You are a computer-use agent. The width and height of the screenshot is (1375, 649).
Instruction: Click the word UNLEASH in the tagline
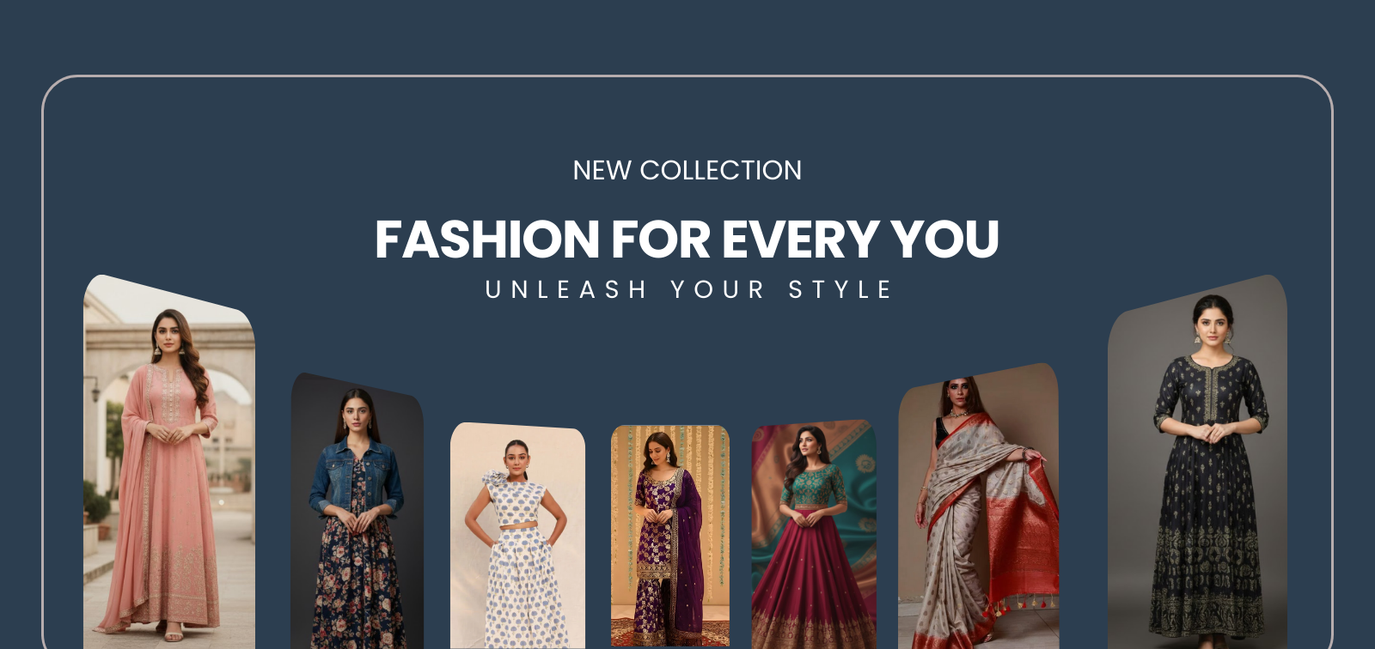coord(566,290)
